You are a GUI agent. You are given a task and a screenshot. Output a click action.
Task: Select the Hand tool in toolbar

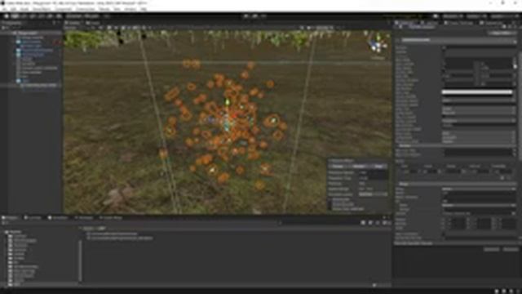(6, 16)
